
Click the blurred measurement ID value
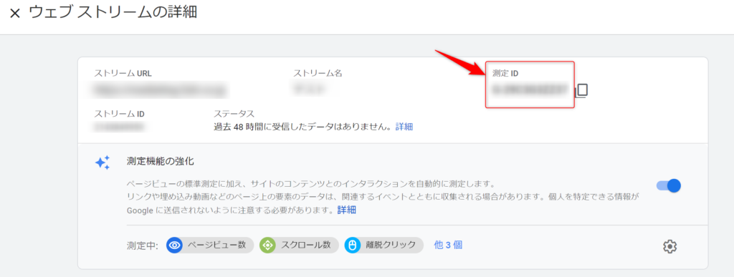(x=530, y=89)
